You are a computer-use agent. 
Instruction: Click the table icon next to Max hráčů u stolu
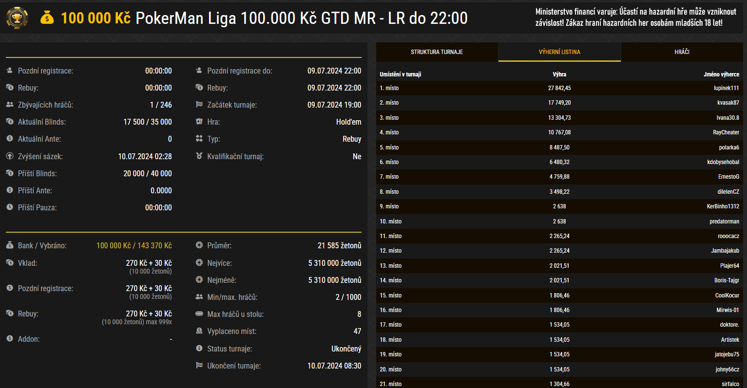(x=199, y=314)
